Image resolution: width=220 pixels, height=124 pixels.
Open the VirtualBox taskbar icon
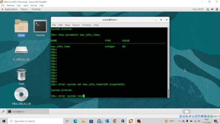point(123,121)
